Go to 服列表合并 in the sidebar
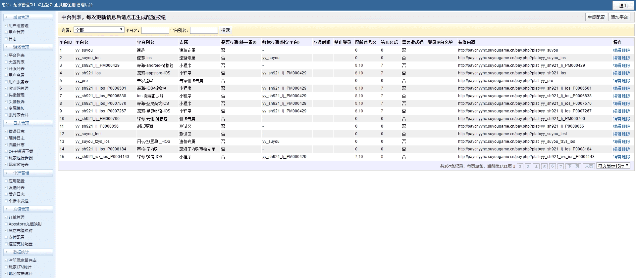This screenshot has width=636, height=278. coord(19,115)
